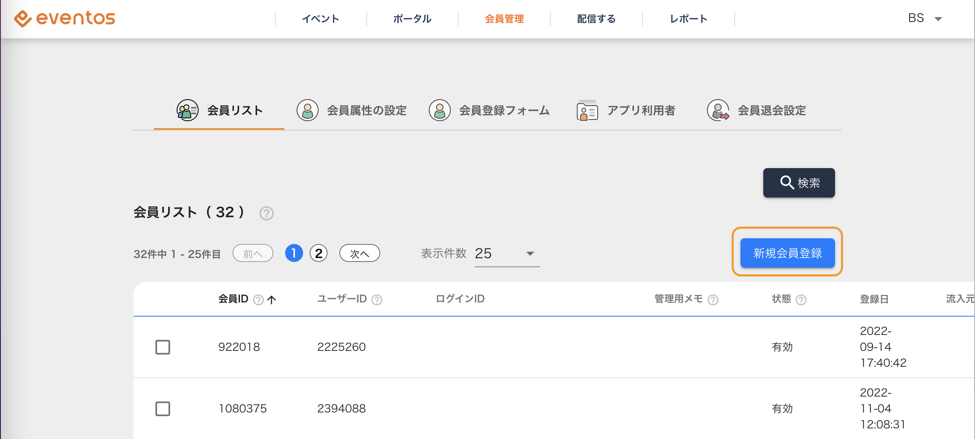Screen dimensions: 975x439
Task: Click user ID 2225260
Action: coord(341,347)
